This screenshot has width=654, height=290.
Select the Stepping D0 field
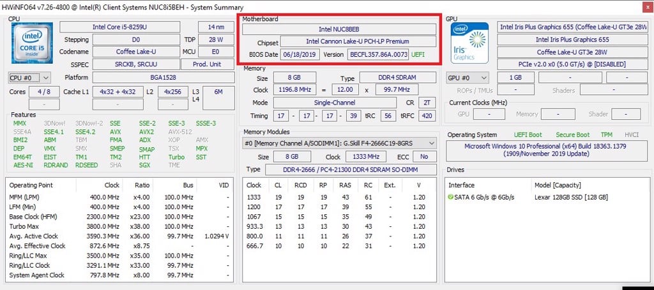point(136,40)
